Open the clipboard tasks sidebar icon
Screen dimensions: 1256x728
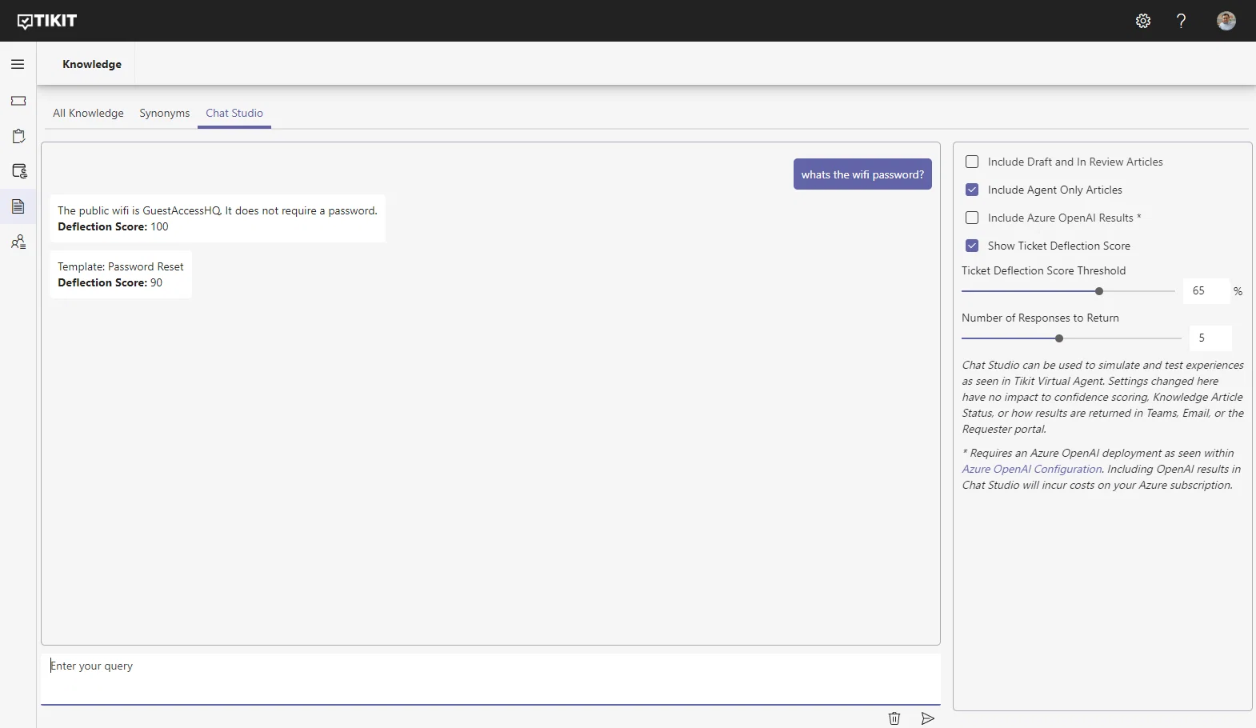(x=18, y=136)
